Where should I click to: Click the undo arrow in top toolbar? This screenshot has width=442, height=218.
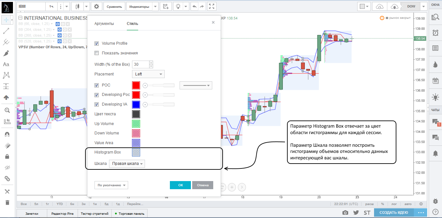(x=194, y=6)
